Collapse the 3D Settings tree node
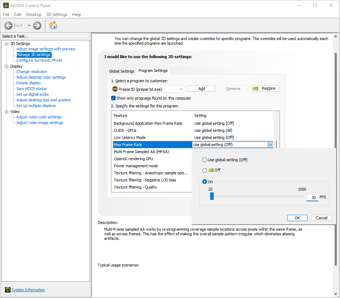Image resolution: width=340 pixels, height=298 pixels. [7, 44]
